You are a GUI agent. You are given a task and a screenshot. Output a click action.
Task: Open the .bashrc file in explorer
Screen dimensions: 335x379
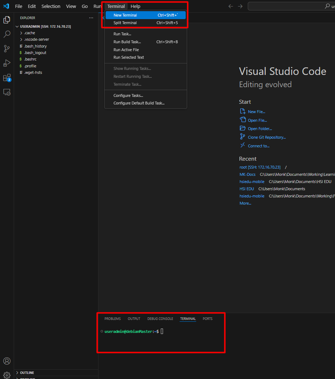30,59
